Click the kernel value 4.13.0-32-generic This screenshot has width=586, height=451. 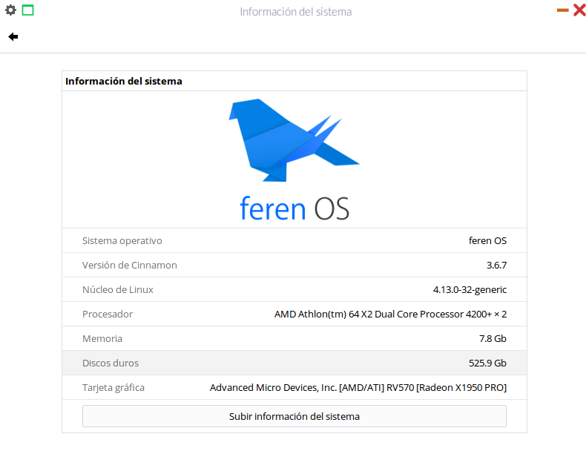click(x=470, y=289)
